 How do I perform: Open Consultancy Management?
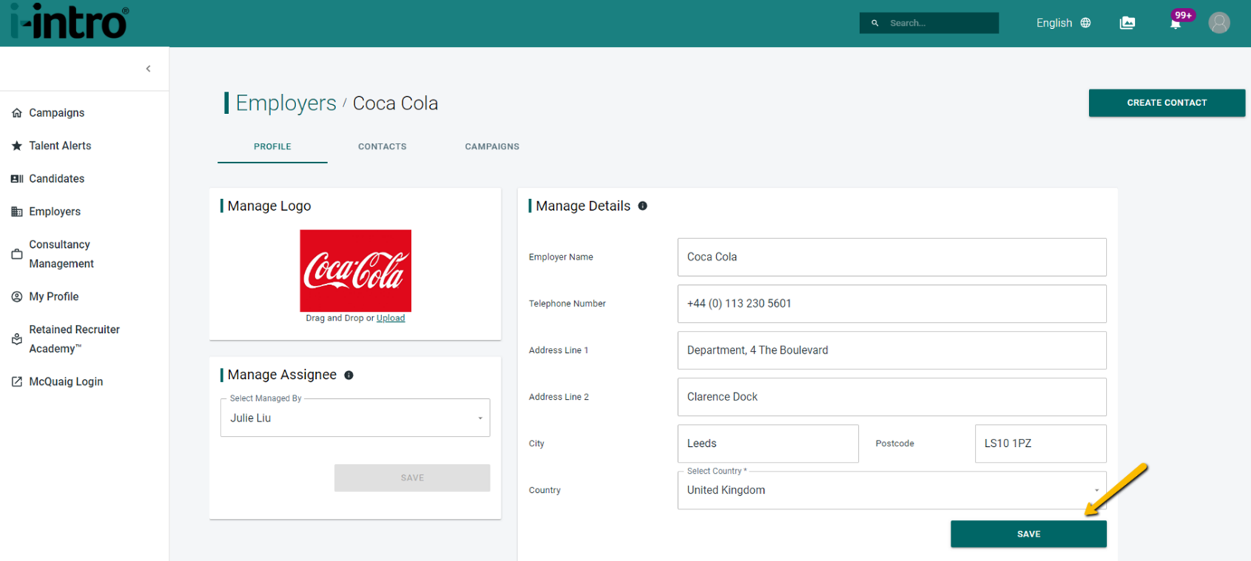pyautogui.click(x=61, y=254)
